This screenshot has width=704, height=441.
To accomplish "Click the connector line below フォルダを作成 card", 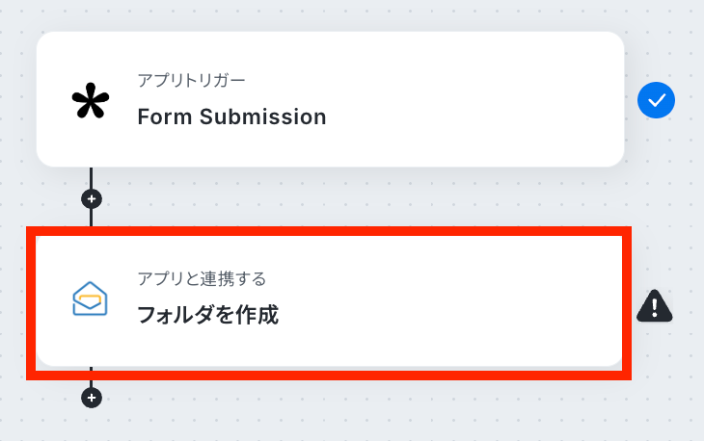I will click(92, 383).
